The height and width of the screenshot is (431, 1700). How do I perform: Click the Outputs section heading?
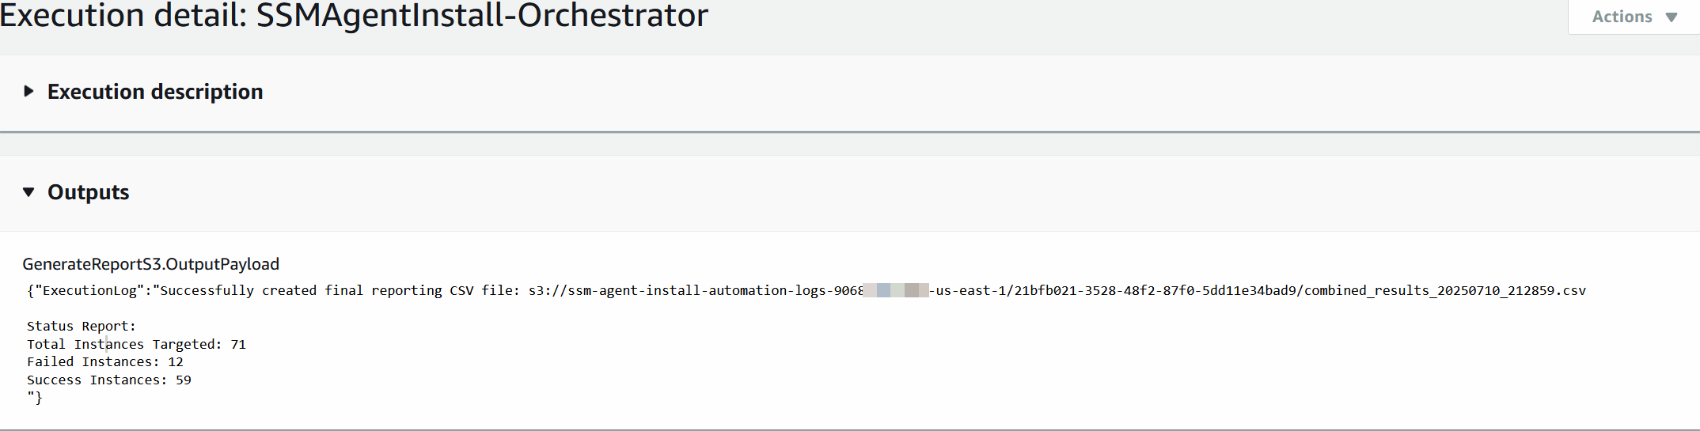(x=88, y=192)
